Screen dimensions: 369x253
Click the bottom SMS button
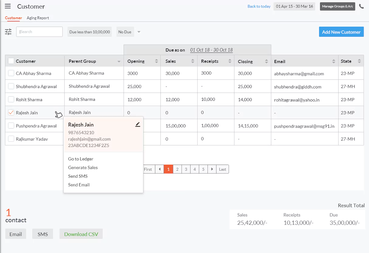(x=43, y=234)
